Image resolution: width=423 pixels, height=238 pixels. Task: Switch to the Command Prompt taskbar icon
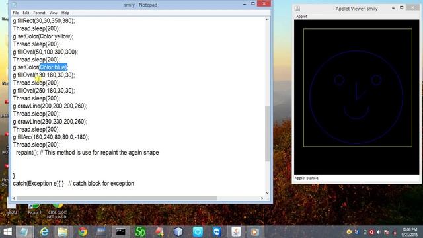tap(120, 232)
